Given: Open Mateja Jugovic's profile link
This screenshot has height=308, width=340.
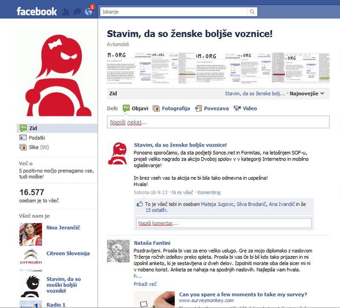Looking at the screenshot, I should coord(218,204).
